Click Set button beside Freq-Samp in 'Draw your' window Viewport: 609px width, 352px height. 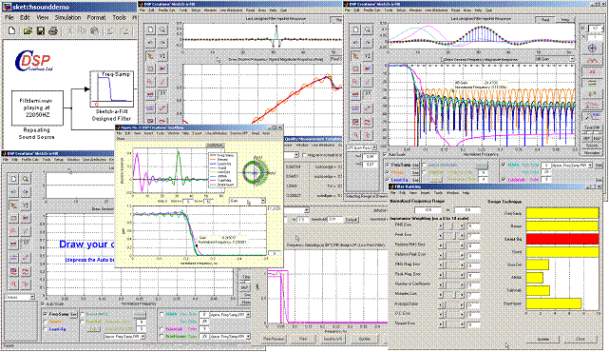[73, 314]
